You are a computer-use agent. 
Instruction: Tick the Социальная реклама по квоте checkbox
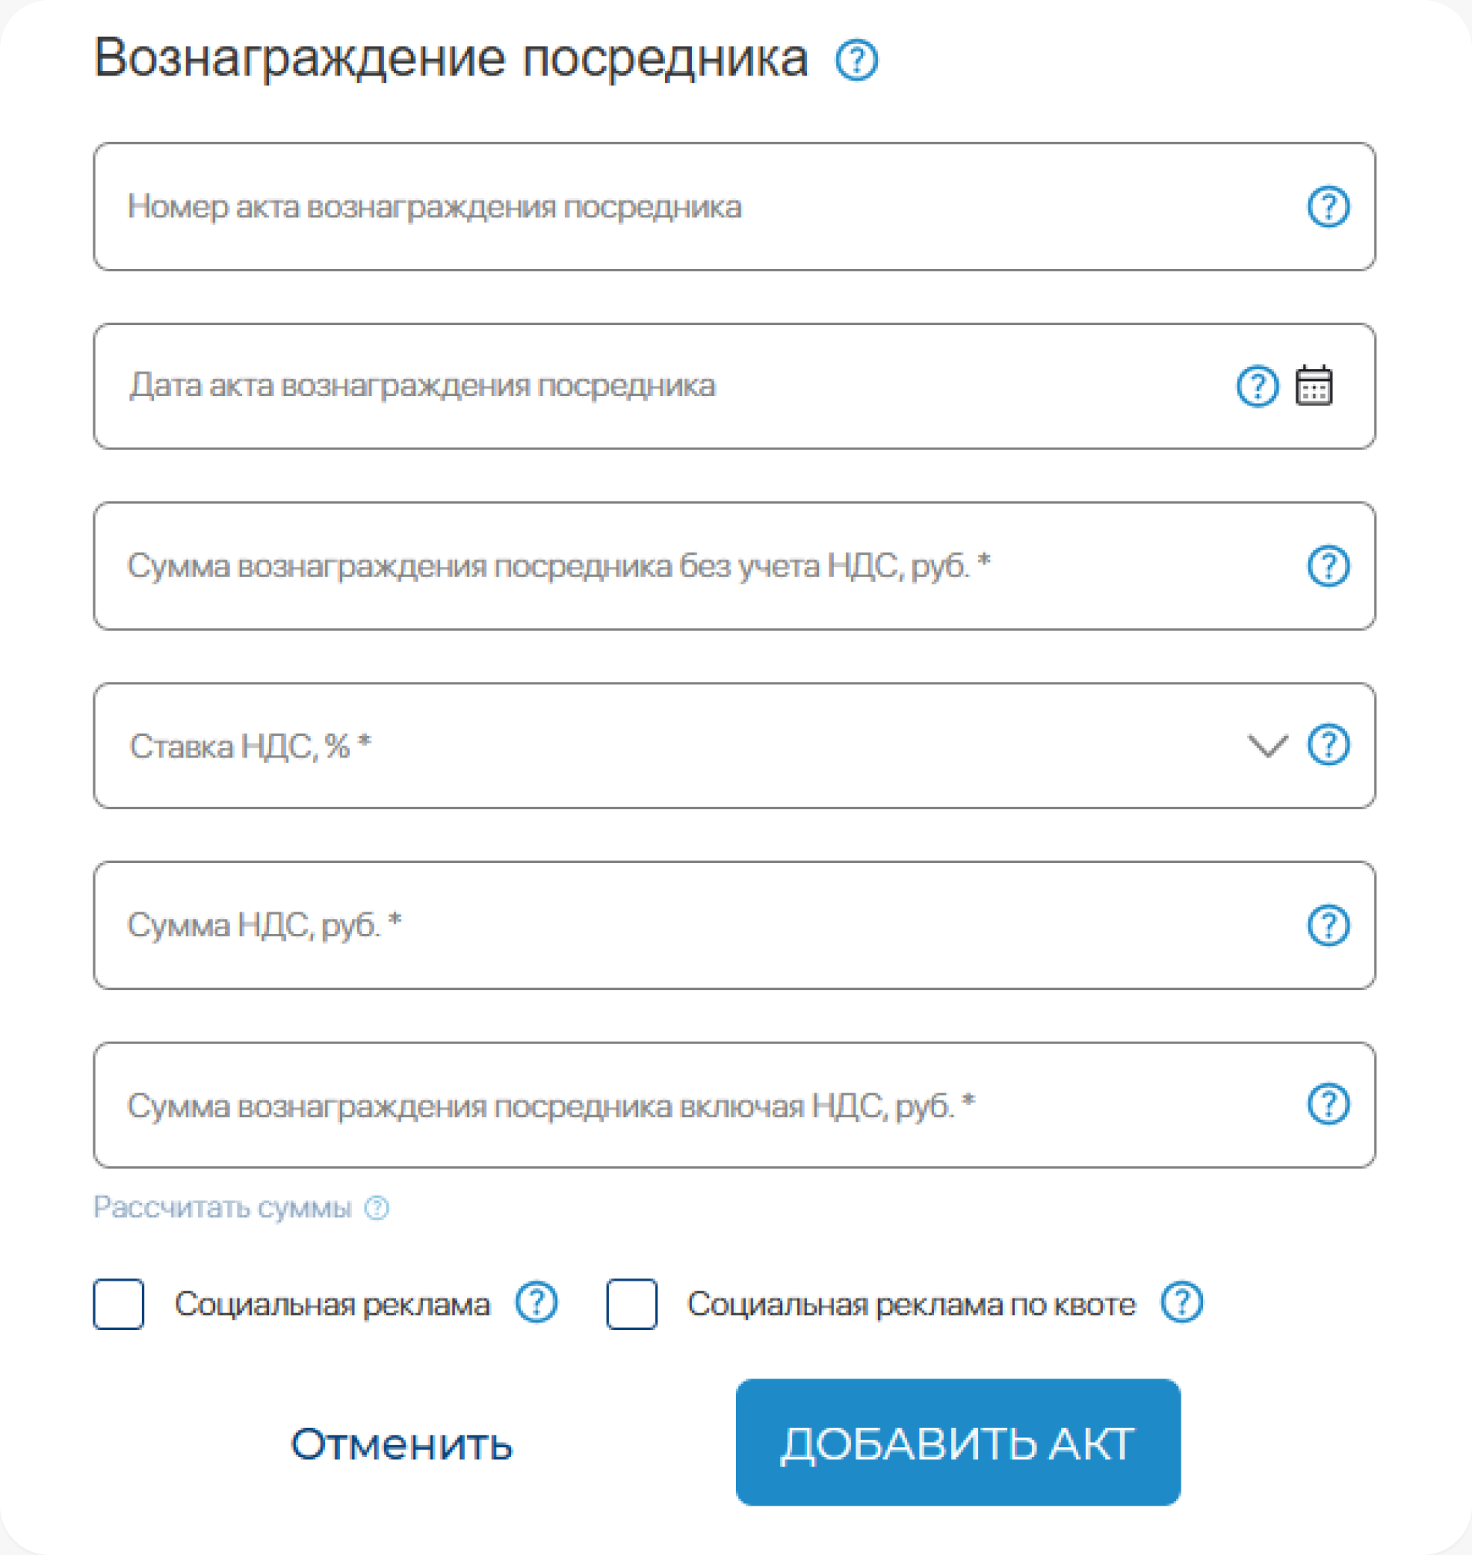point(632,1304)
